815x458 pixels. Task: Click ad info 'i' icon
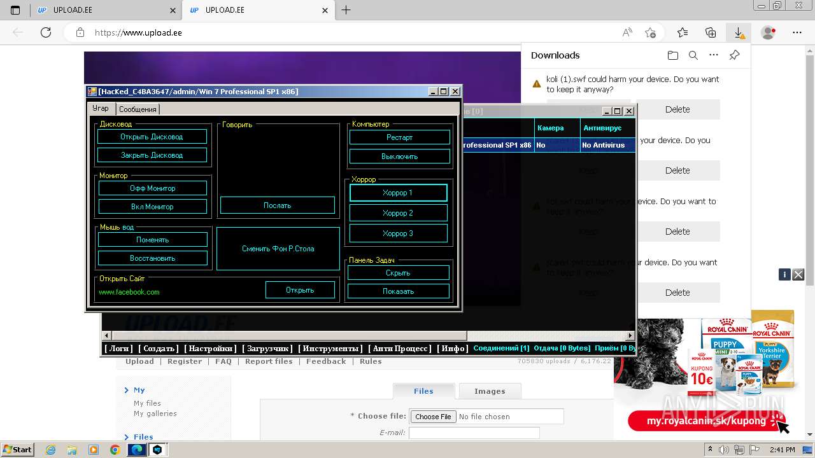tap(784, 275)
